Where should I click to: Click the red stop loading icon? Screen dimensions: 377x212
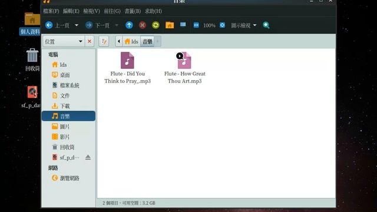tap(143, 25)
